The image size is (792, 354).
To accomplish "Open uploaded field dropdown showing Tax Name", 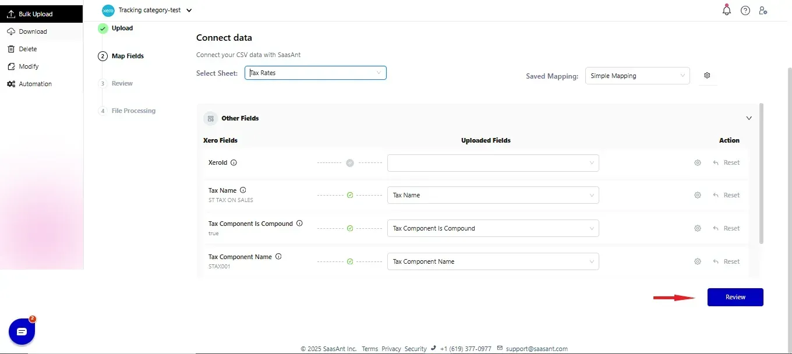I will 493,196.
